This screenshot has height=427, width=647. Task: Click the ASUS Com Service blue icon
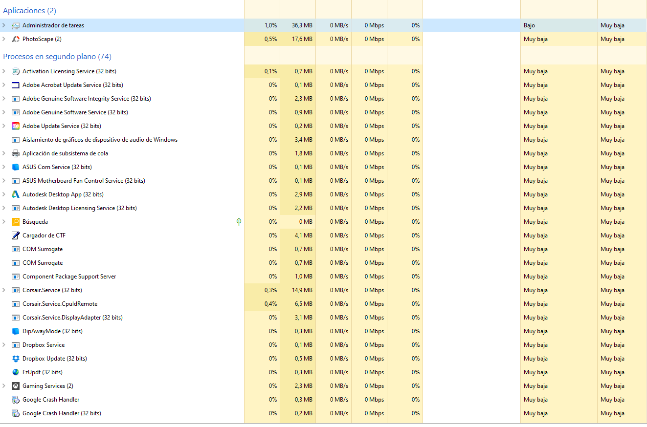(x=16, y=167)
